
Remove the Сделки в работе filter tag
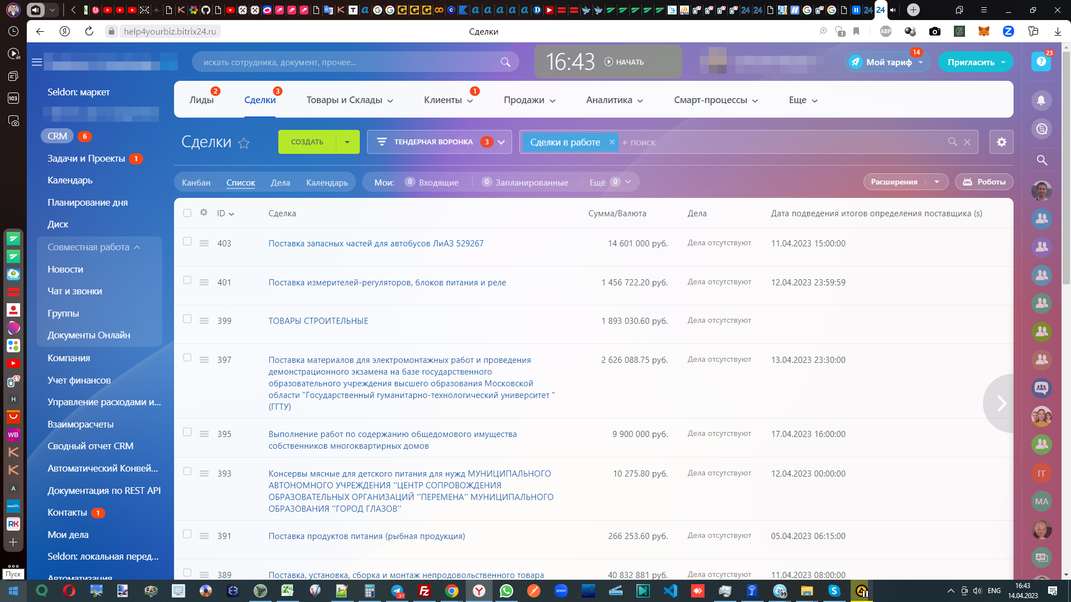click(x=612, y=142)
